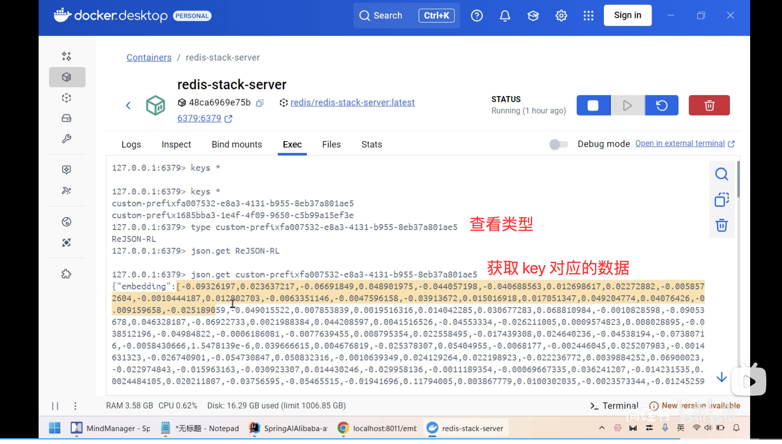Delete the container with the red trash button
The image size is (782, 444).
coord(709,105)
